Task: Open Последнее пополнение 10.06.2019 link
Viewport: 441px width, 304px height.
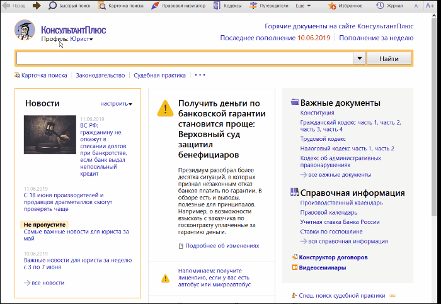Action: click(275, 38)
